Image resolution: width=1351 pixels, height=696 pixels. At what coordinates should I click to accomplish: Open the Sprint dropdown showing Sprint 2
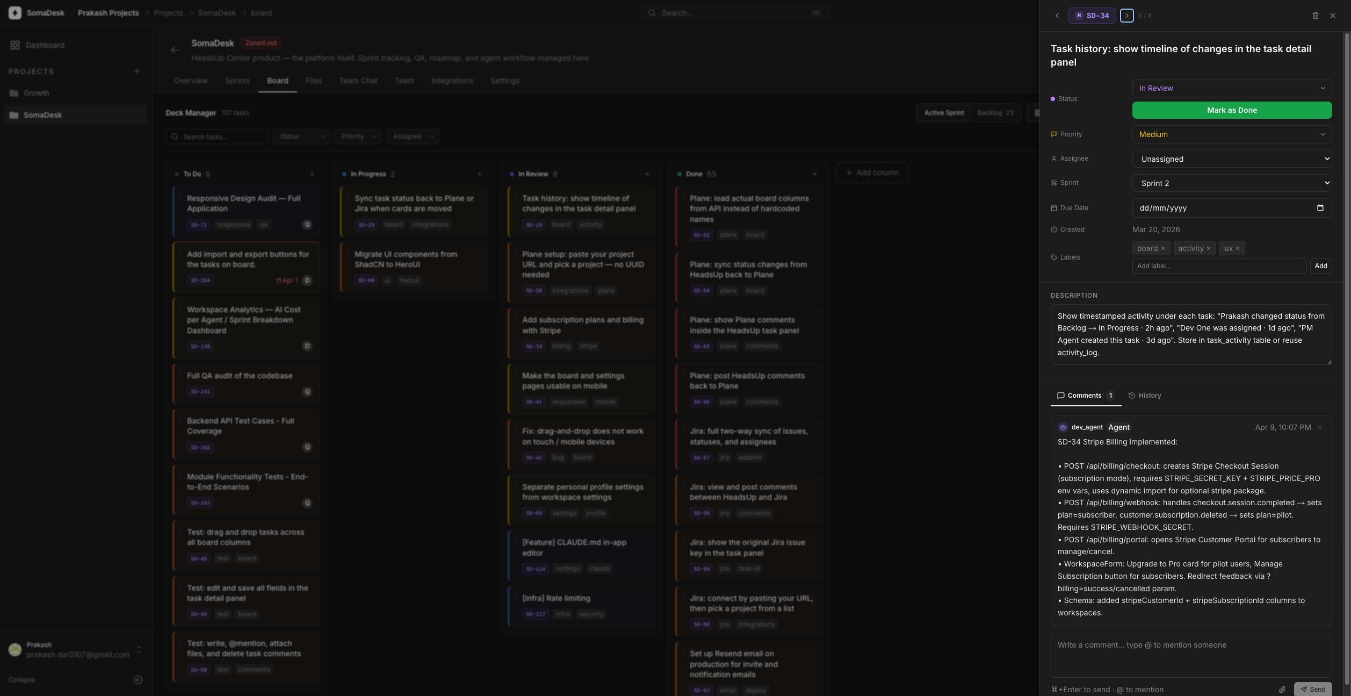pyautogui.click(x=1232, y=183)
